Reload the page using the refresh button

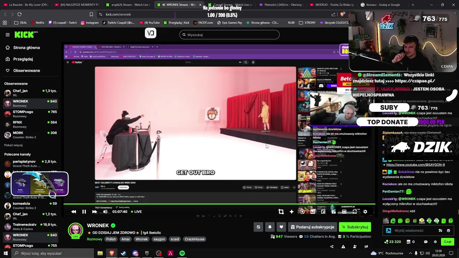pos(19,14)
